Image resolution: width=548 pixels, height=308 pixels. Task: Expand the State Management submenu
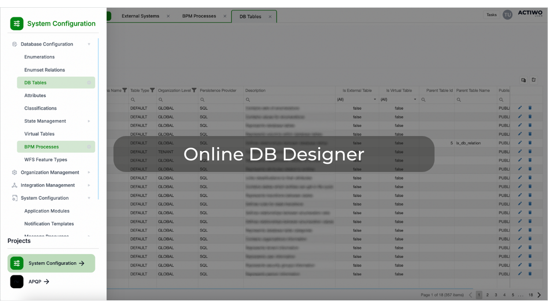[89, 121]
